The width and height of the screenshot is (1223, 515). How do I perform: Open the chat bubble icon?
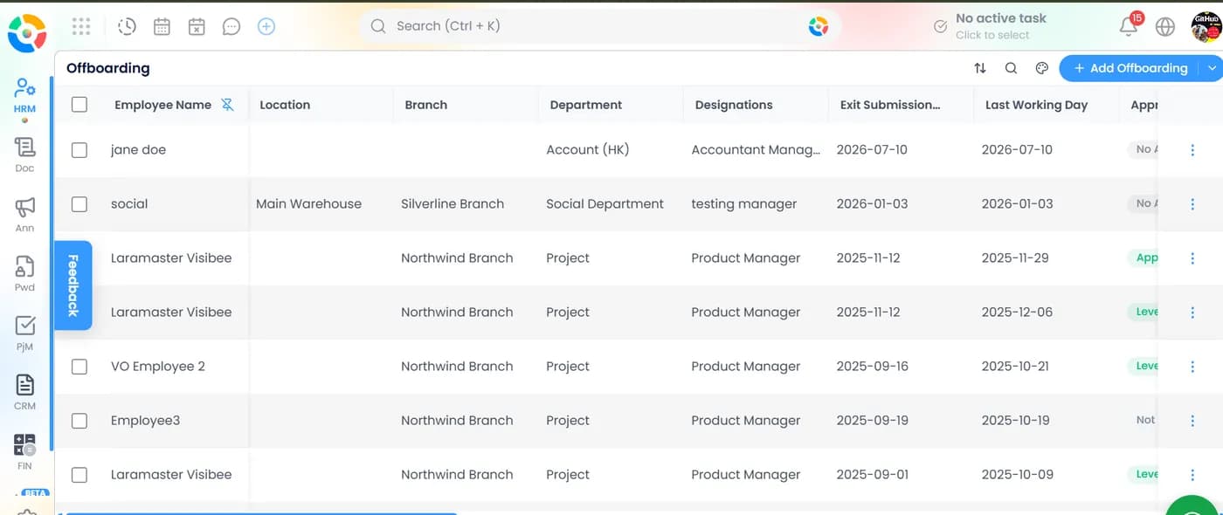coord(231,26)
